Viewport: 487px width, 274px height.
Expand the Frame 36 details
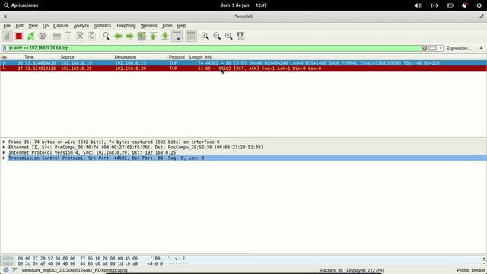point(4,142)
